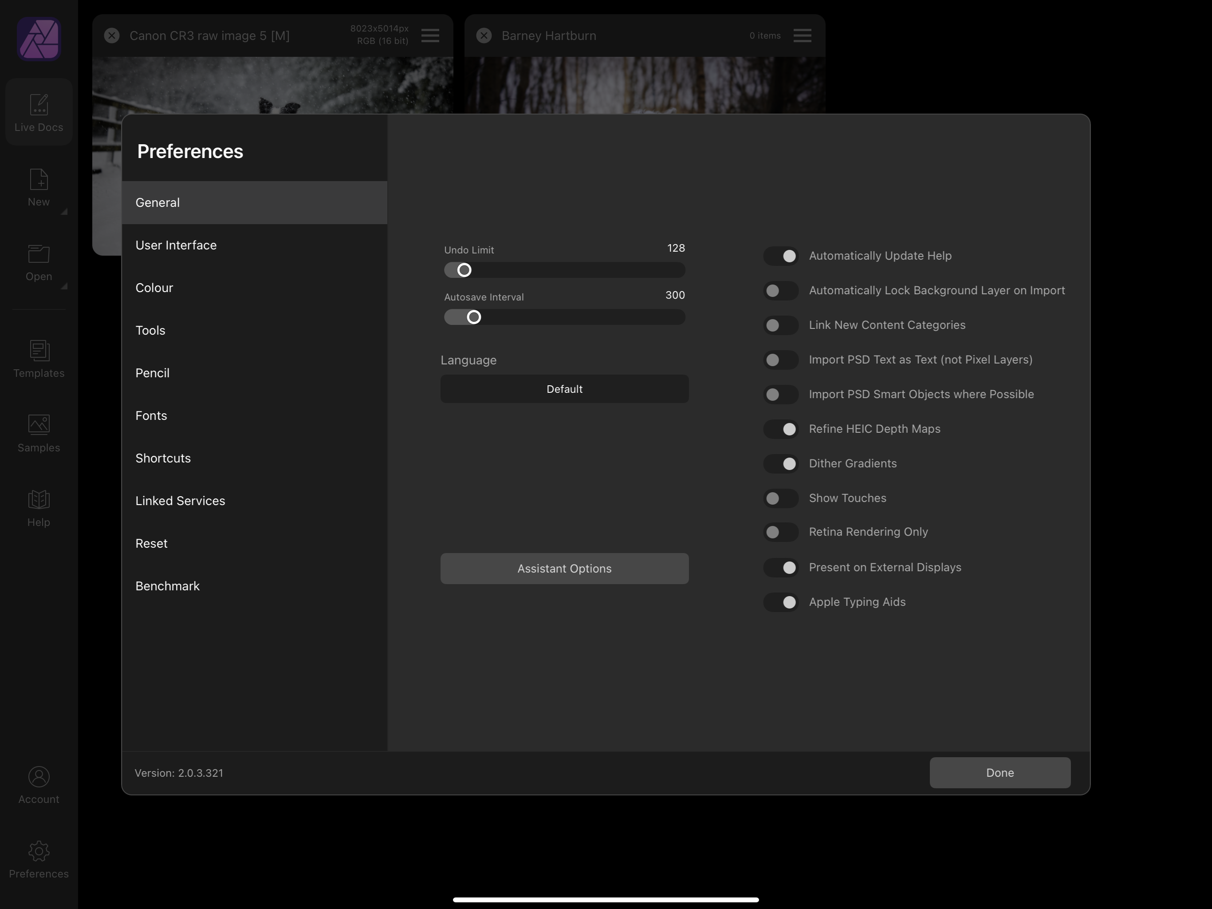Enable Show Touches switch
The height and width of the screenshot is (909, 1212).
781,498
